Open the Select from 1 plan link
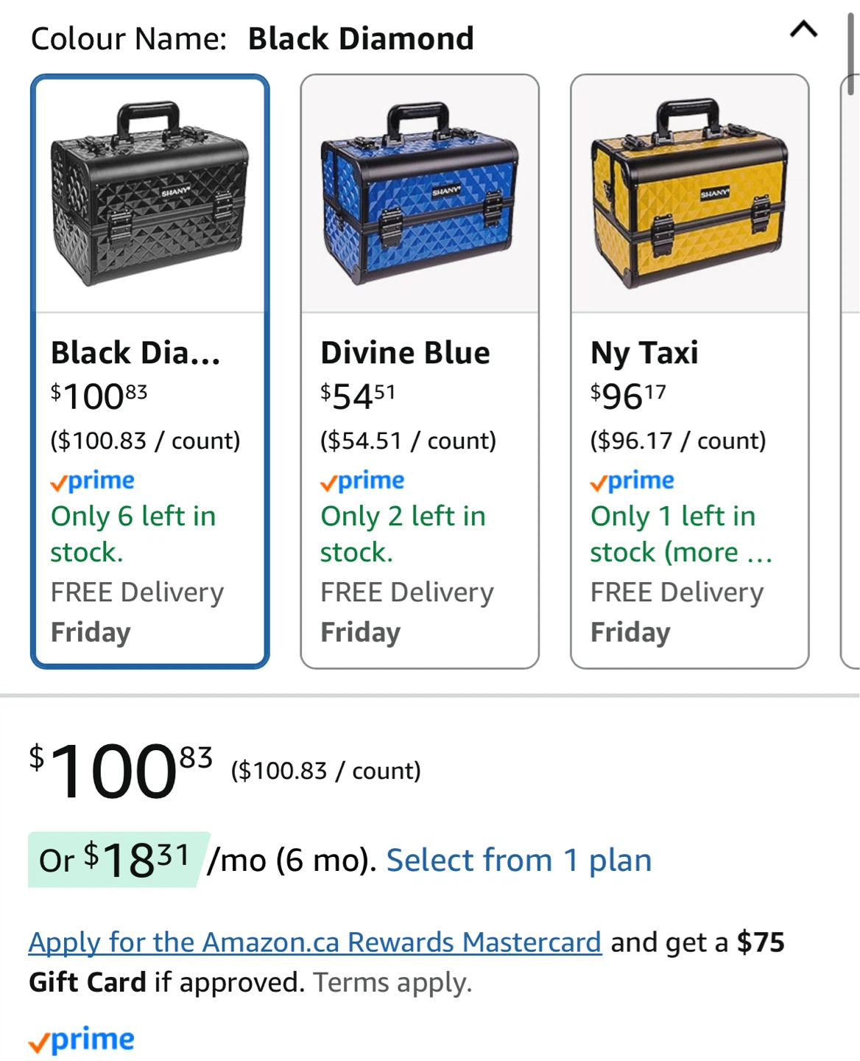The image size is (860, 1061). 519,860
